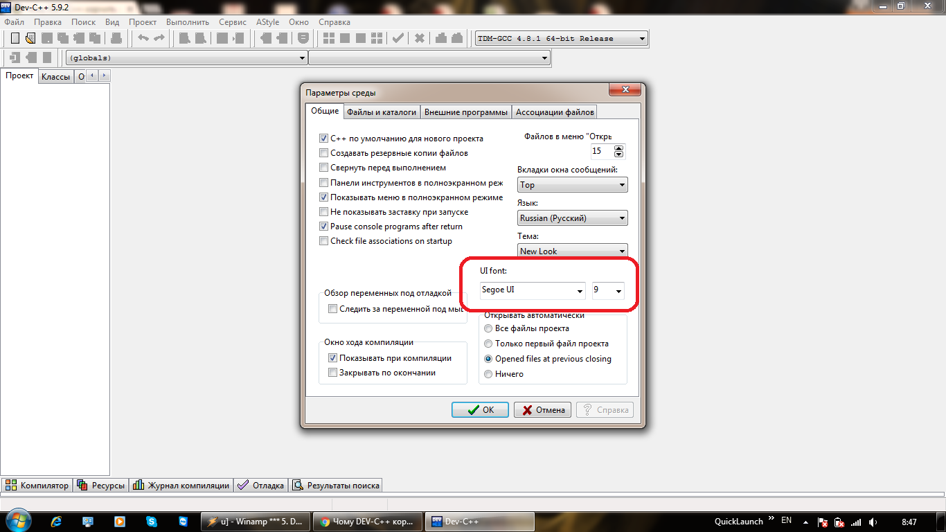The height and width of the screenshot is (532, 946).
Task: Open the Windows Start menu
Action: point(17,521)
